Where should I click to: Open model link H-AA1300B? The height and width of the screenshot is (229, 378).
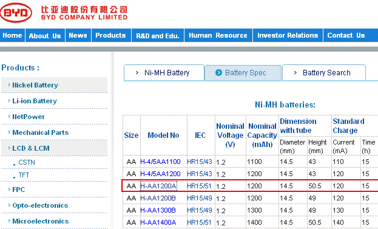tap(158, 210)
